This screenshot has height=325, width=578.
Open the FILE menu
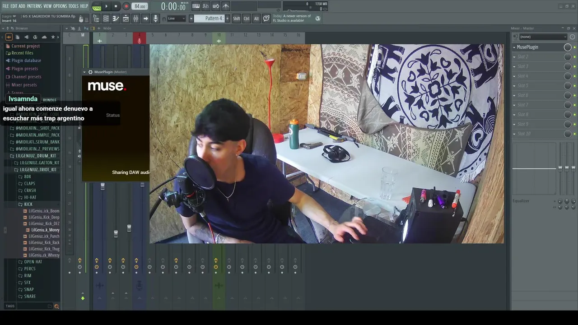(5, 6)
